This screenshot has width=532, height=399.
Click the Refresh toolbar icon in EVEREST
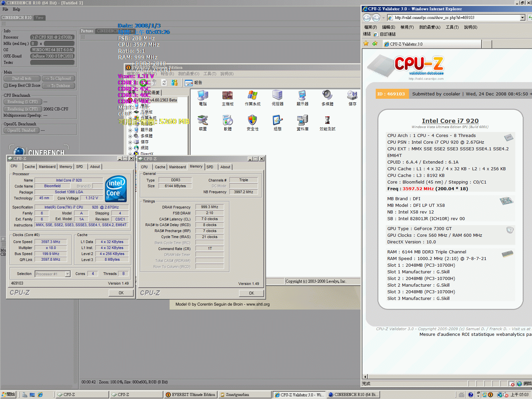pos(164,82)
